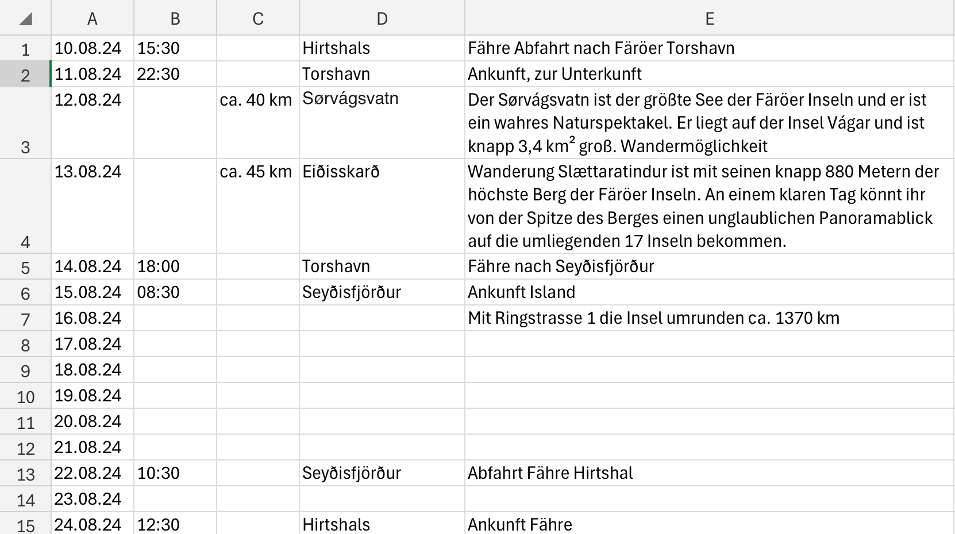Select cell 'Fähre nach Seyðisfjörður'

coord(710,266)
